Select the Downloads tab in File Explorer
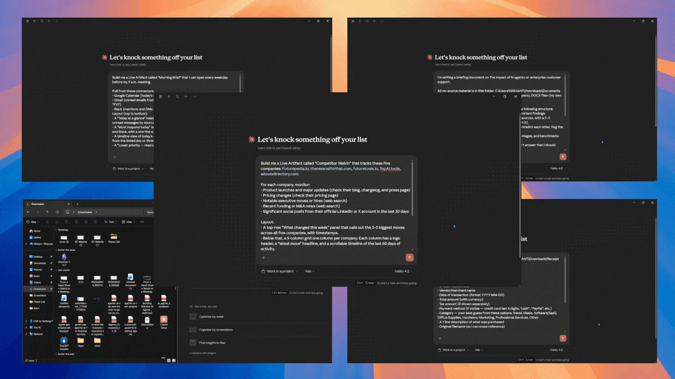Image resolution: width=675 pixels, height=379 pixels. pos(47,204)
